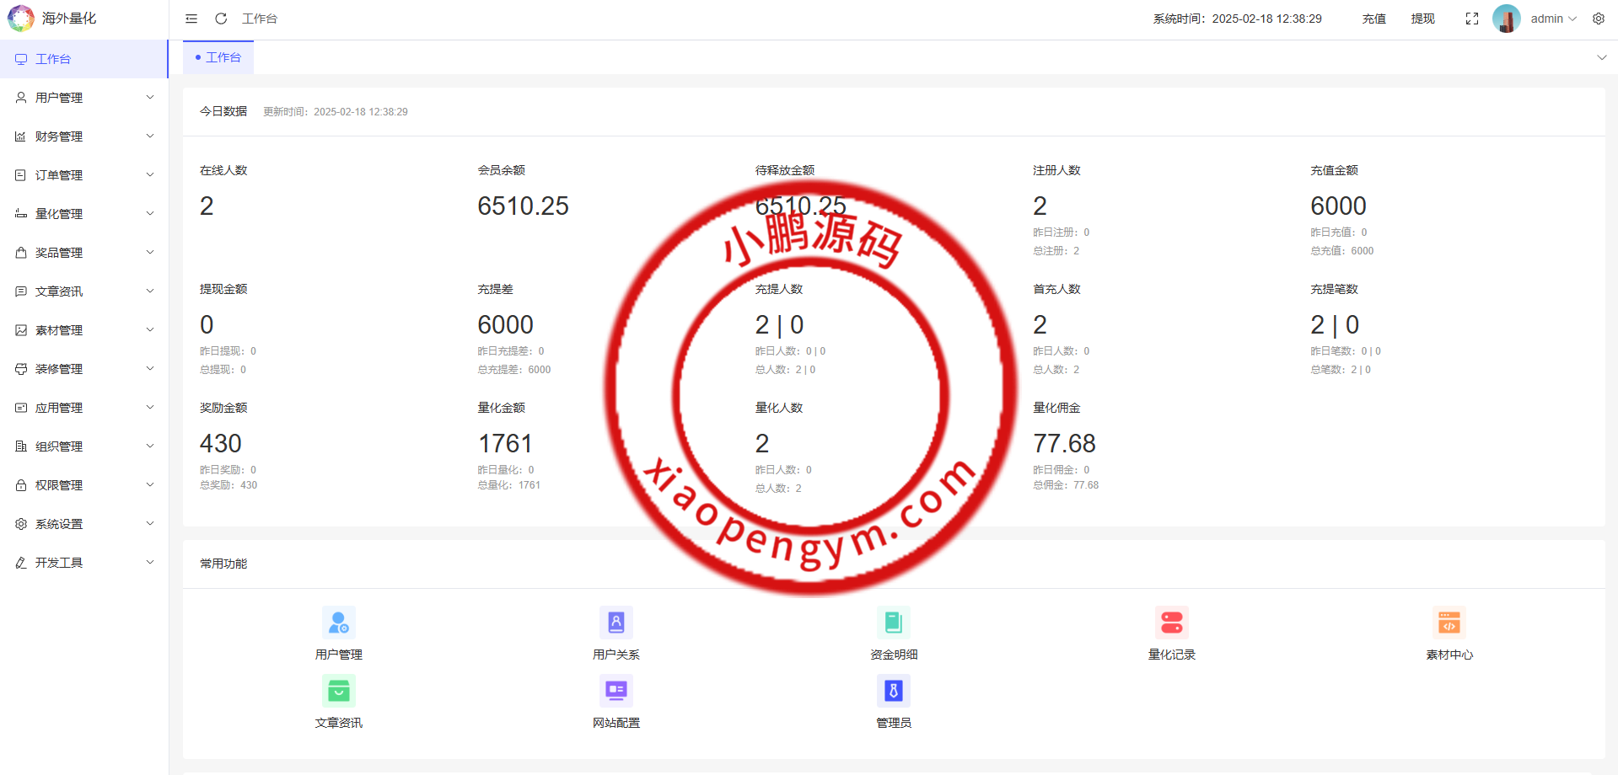The height and width of the screenshot is (775, 1618).
Task: Open the 用户关系 shortcut icon
Action: click(615, 623)
